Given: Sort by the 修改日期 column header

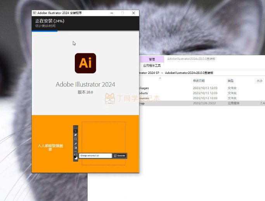Looking at the screenshot, I should [199, 81].
